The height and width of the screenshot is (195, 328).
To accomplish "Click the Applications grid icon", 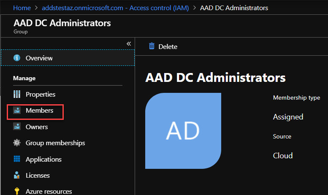I will [x=17, y=159].
